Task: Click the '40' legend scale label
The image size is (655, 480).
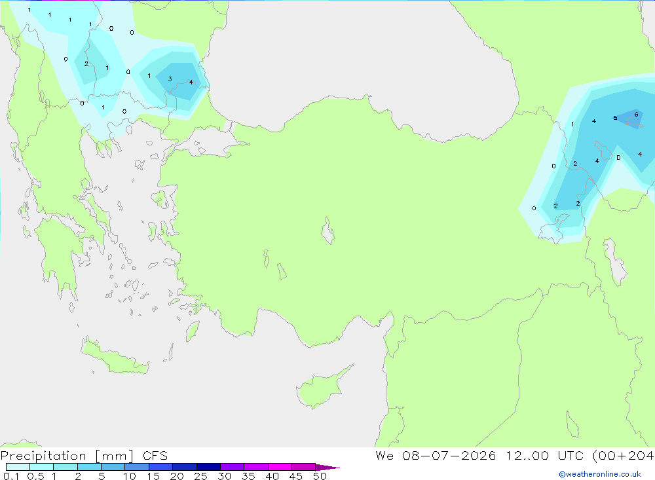Action: click(x=272, y=476)
